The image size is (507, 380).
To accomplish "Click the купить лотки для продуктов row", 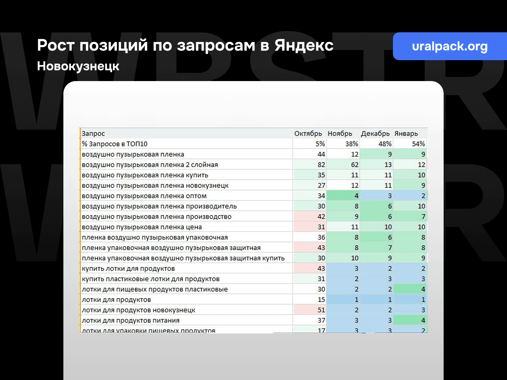I will pyautogui.click(x=128, y=268).
